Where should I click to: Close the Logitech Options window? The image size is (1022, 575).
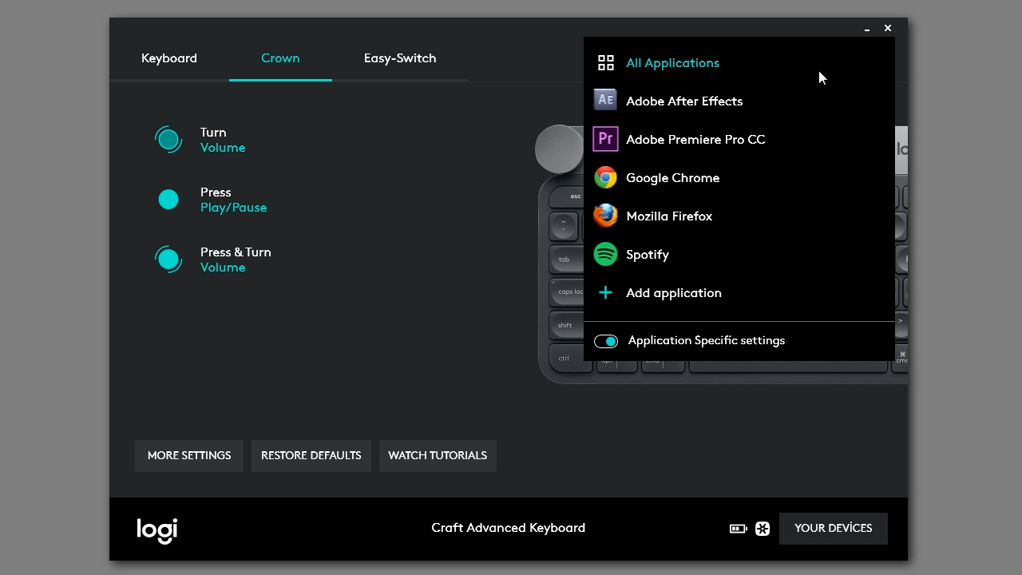888,28
